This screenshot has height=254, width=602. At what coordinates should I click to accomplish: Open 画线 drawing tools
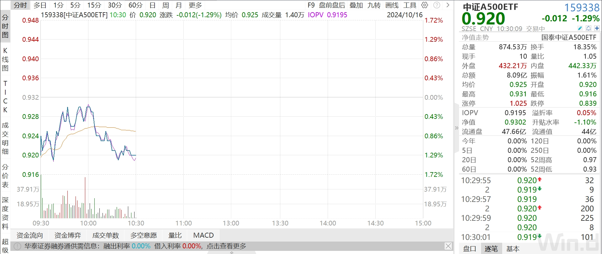point(392,5)
